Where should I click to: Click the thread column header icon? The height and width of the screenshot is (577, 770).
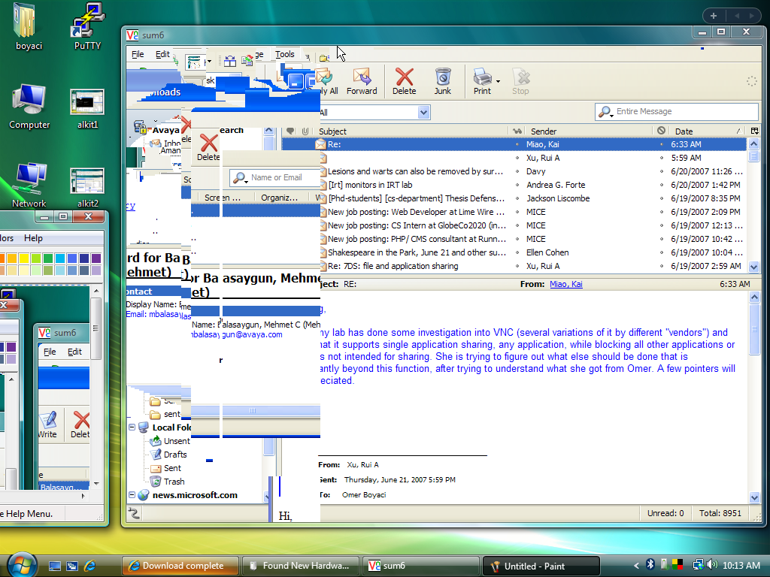tap(291, 131)
